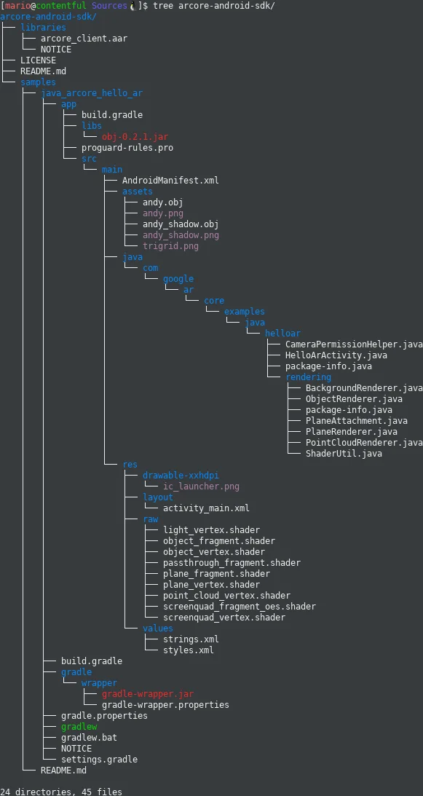The width and height of the screenshot is (423, 796).
Task: Click the 'samples' directory name
Action: click(x=38, y=82)
